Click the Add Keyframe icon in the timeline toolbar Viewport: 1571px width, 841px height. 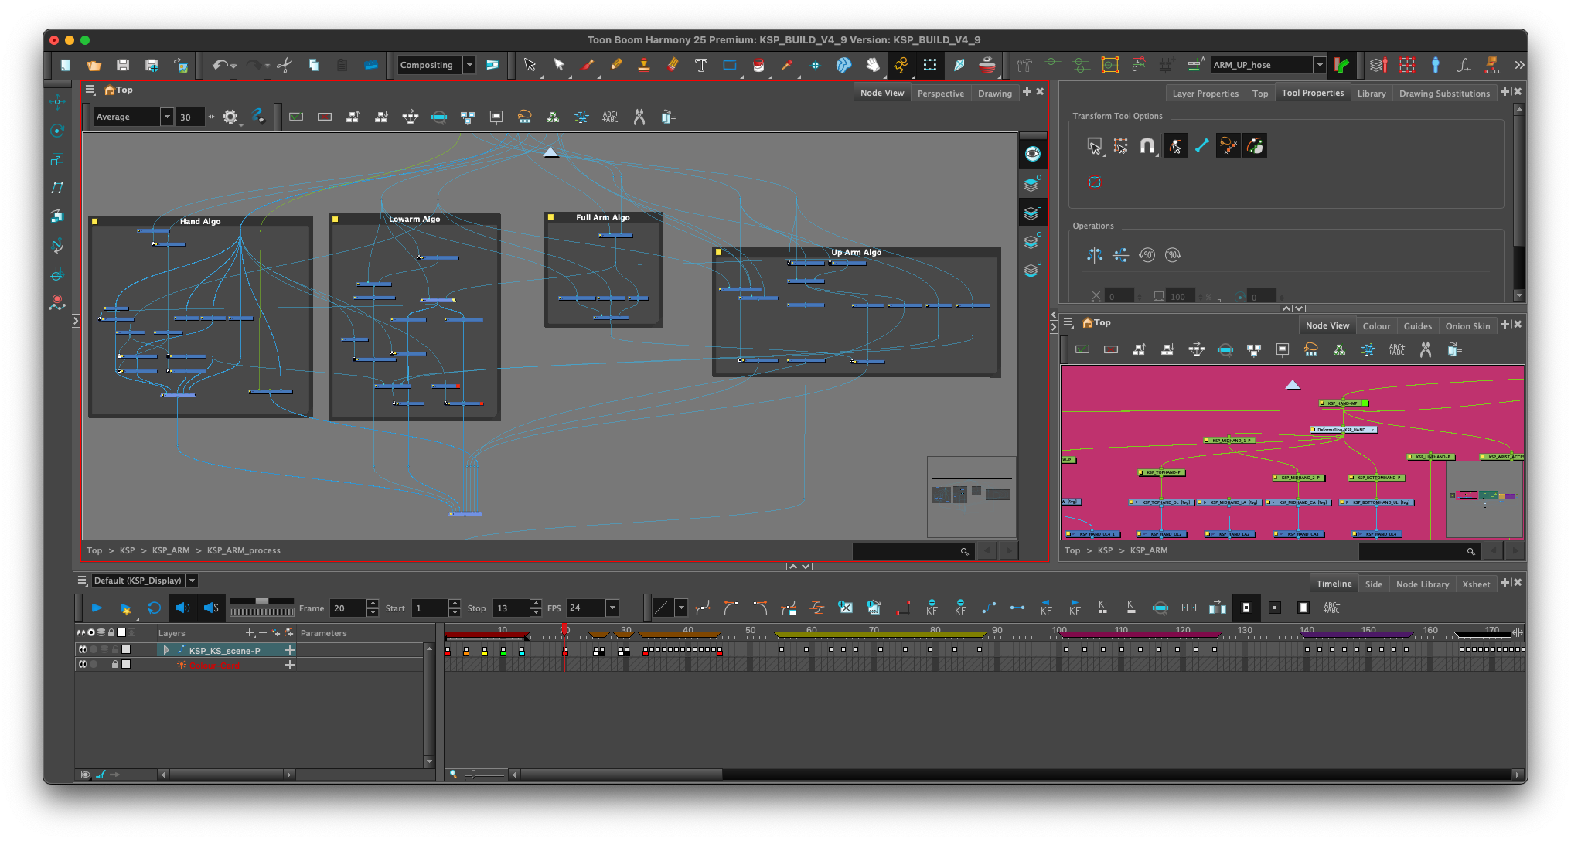[x=932, y=608]
